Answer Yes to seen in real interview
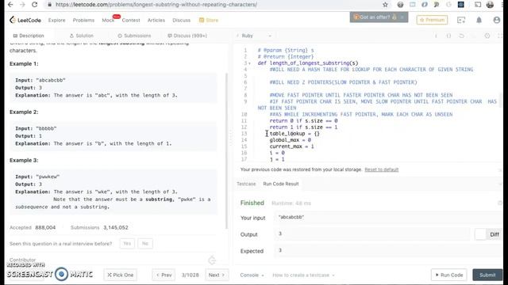Screen dimensions: 508x285 coord(127,244)
